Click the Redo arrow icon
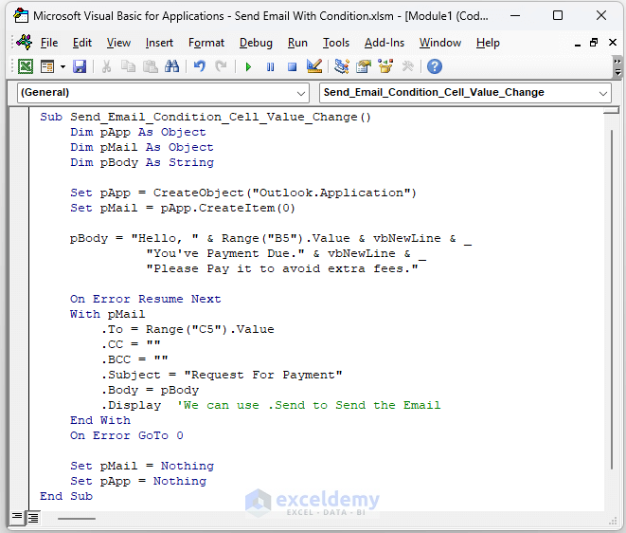This screenshot has width=626, height=533. tap(221, 66)
